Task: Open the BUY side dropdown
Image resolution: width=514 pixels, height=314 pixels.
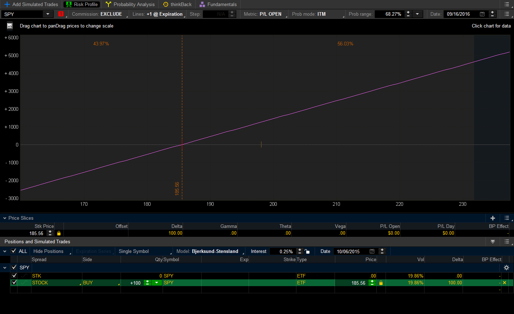Action: pyautogui.click(x=101, y=283)
